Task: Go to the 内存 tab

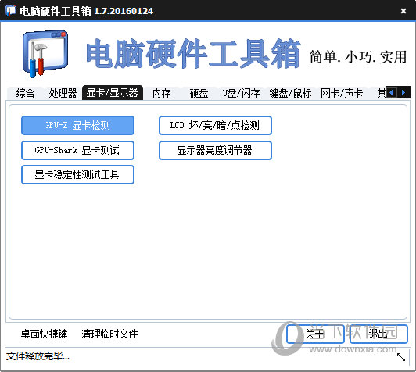Action: (162, 93)
